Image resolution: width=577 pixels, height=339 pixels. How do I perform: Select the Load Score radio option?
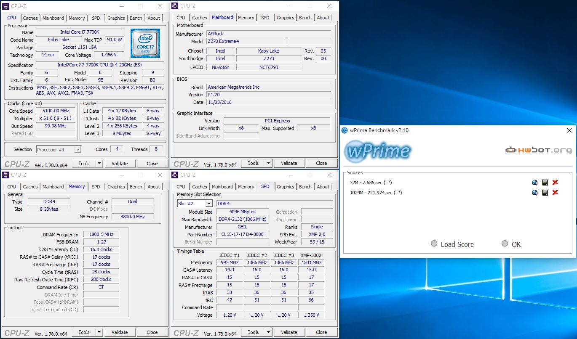pyautogui.click(x=434, y=244)
